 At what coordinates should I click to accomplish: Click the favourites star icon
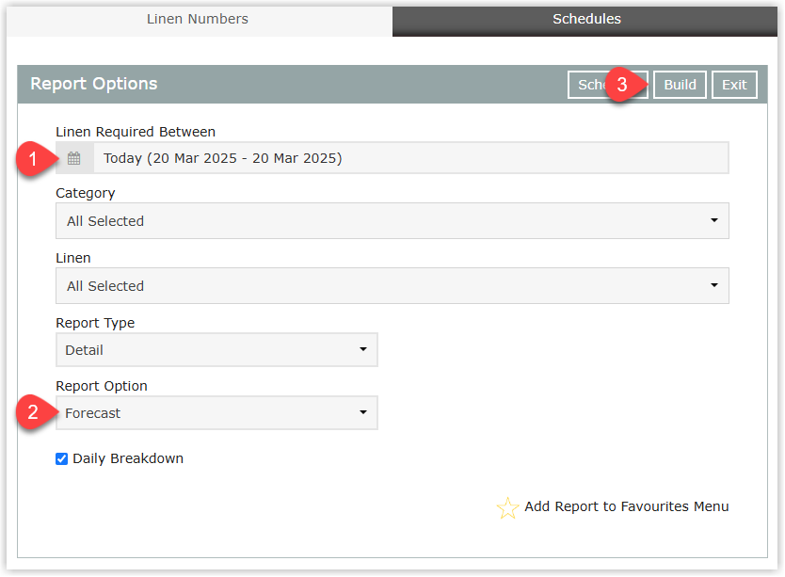(507, 508)
